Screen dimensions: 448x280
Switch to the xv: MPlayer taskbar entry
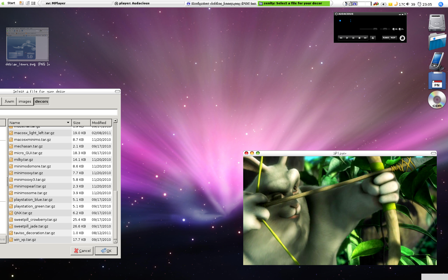pos(77,3)
